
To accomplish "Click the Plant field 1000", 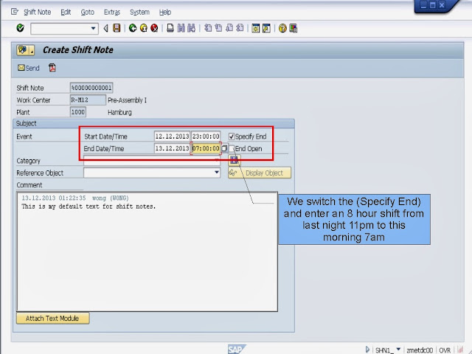I will coord(78,112).
